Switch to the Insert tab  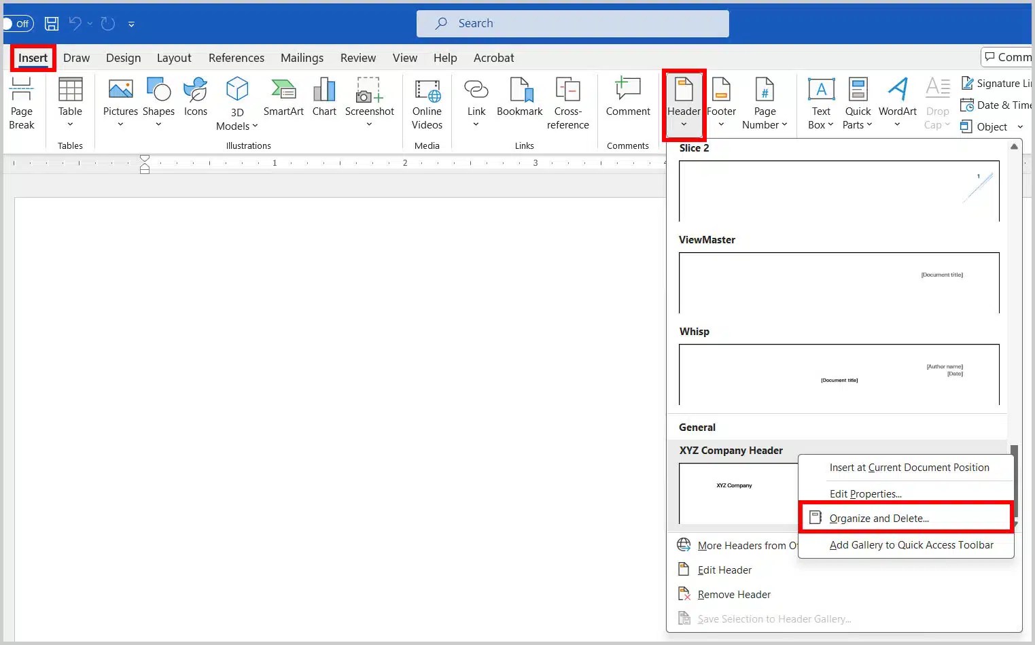click(33, 58)
